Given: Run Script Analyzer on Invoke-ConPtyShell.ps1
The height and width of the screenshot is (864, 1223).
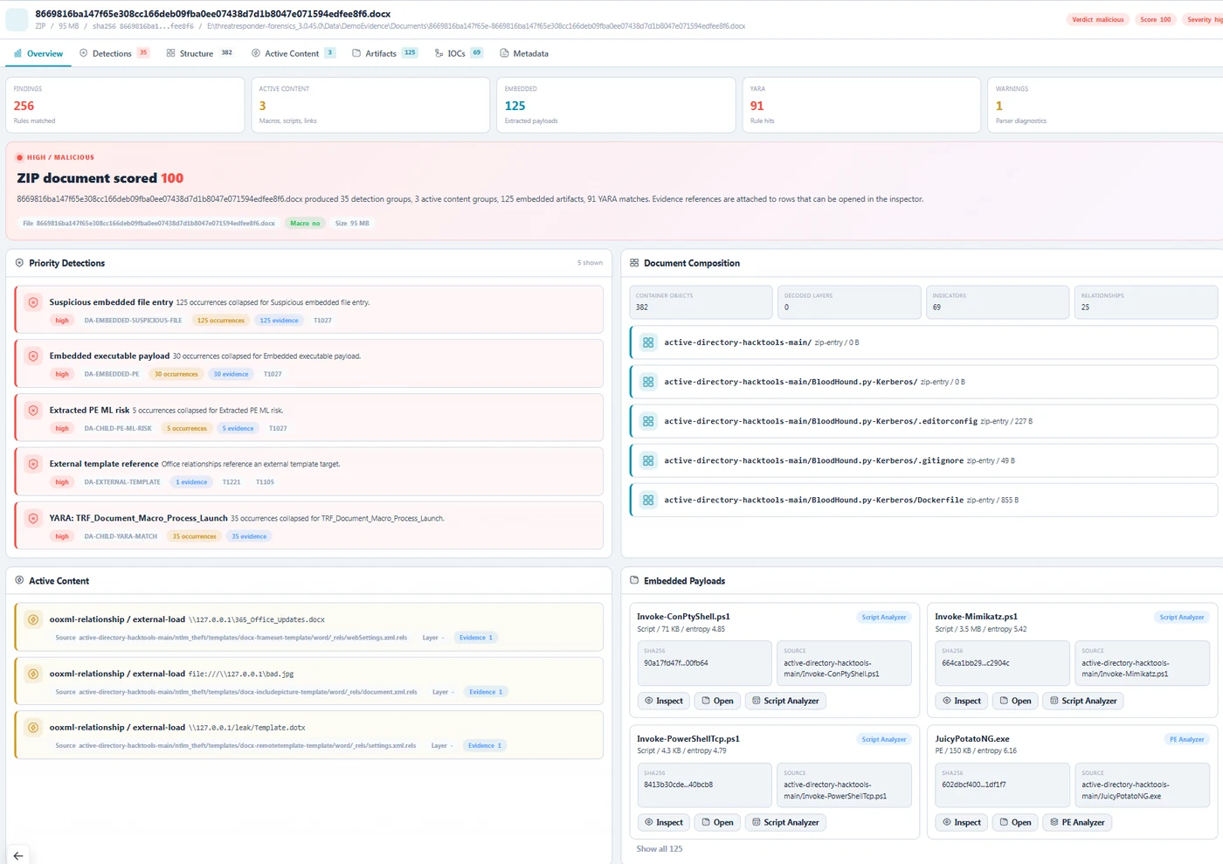Looking at the screenshot, I should pos(785,701).
